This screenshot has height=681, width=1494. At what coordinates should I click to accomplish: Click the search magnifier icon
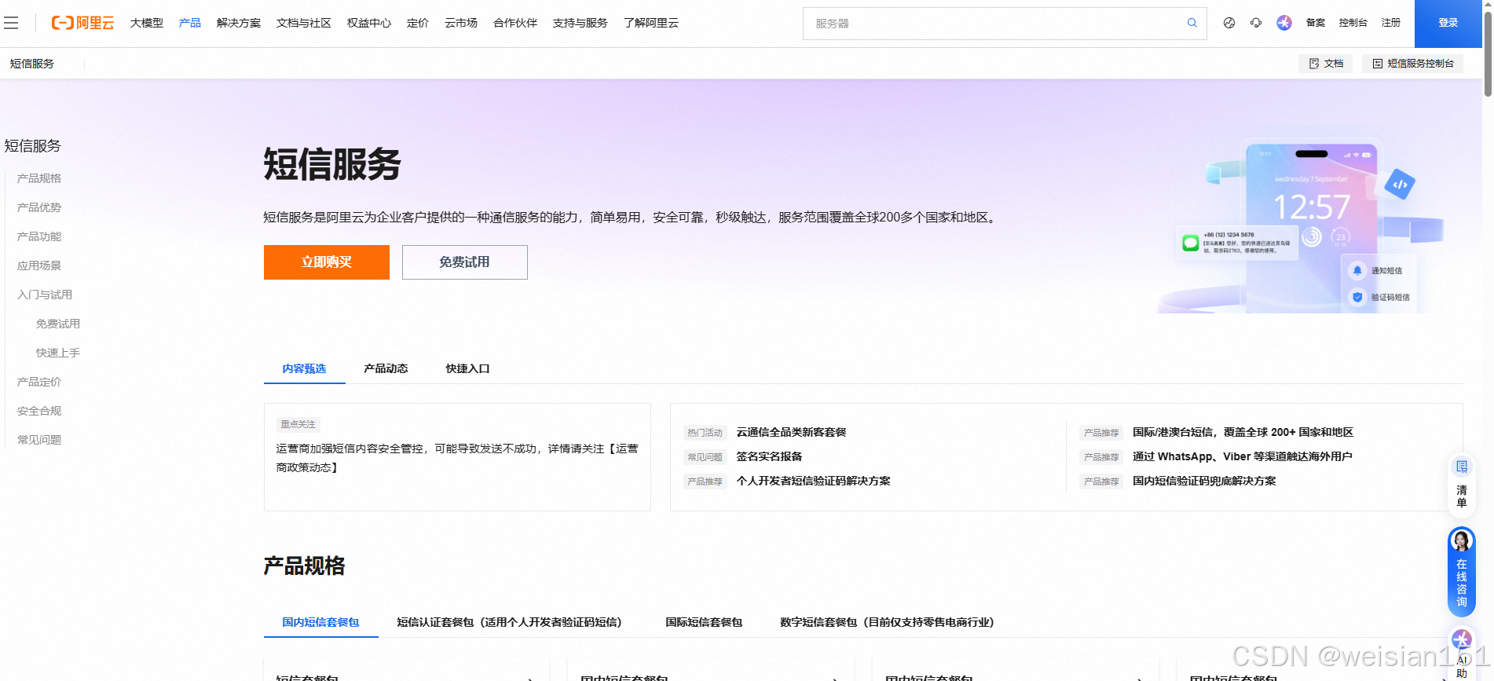1192,23
